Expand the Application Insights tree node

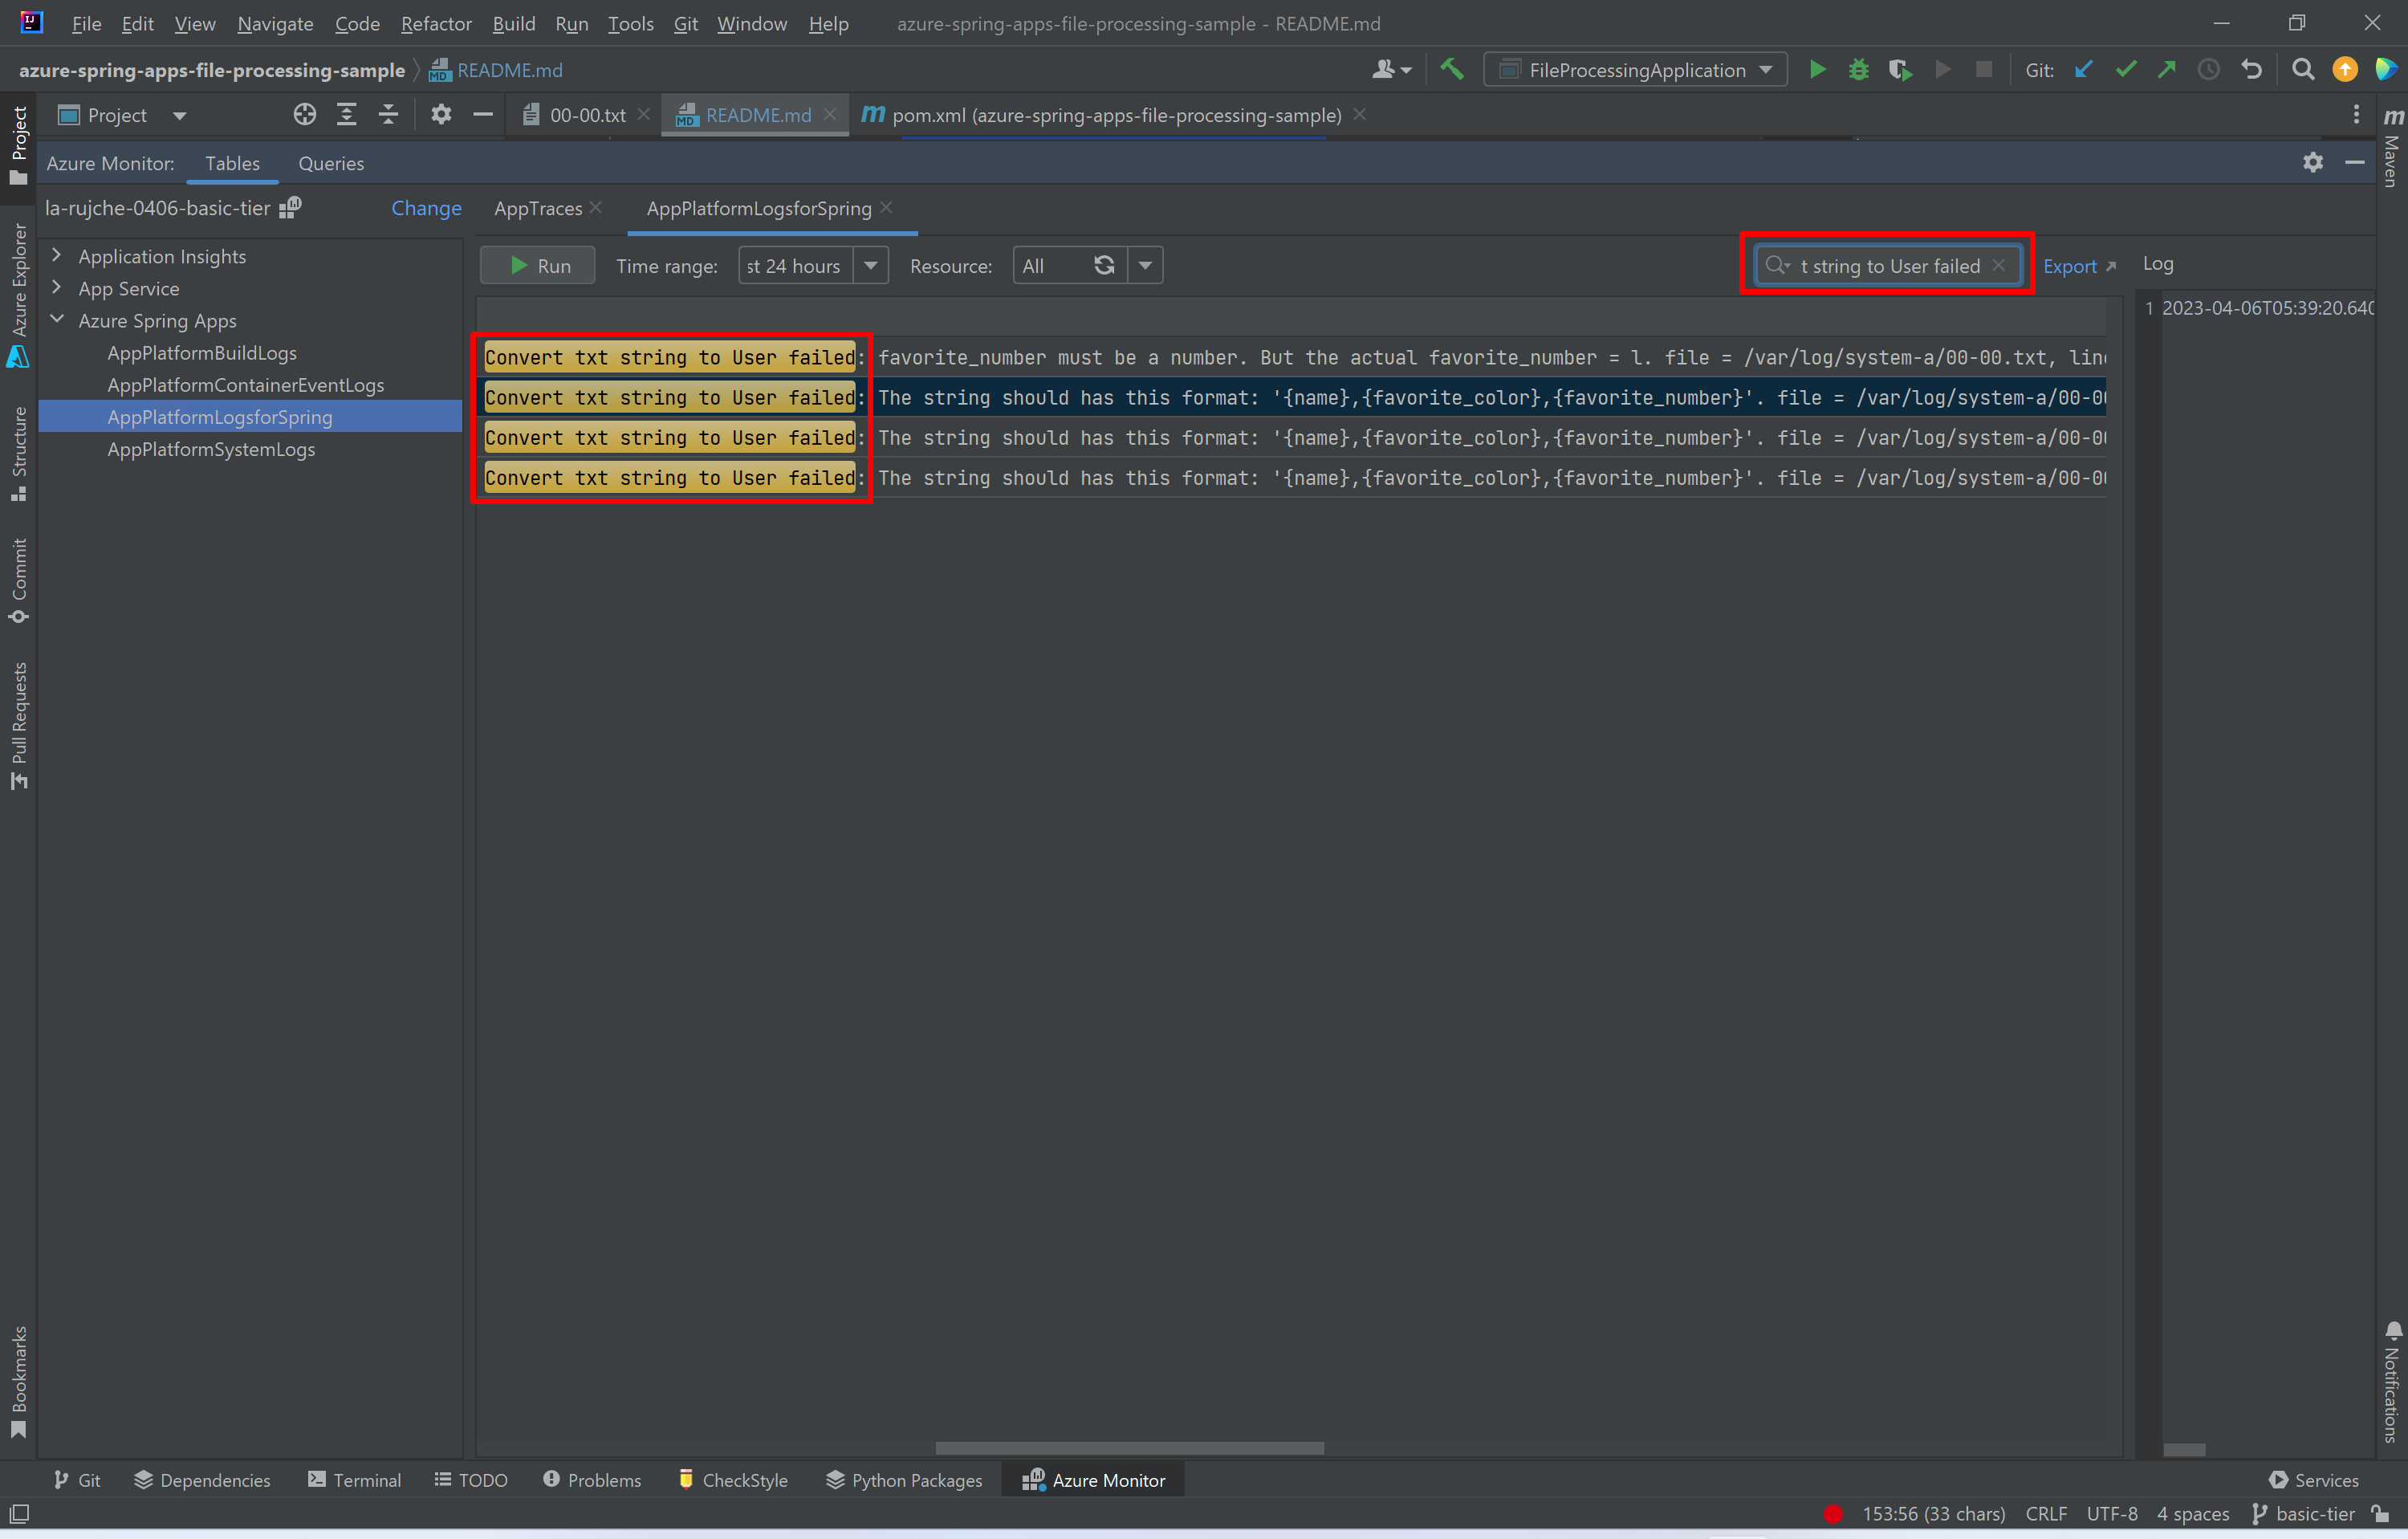(x=58, y=256)
